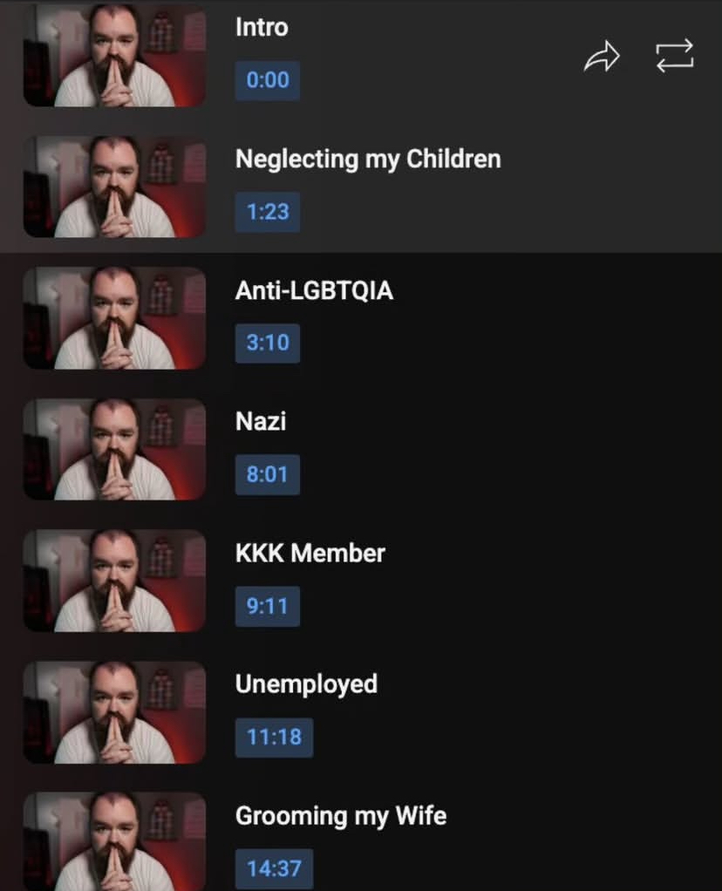The image size is (722, 891).
Task: Select the Anti-LGBTQIA chapter title
Action: pos(315,290)
